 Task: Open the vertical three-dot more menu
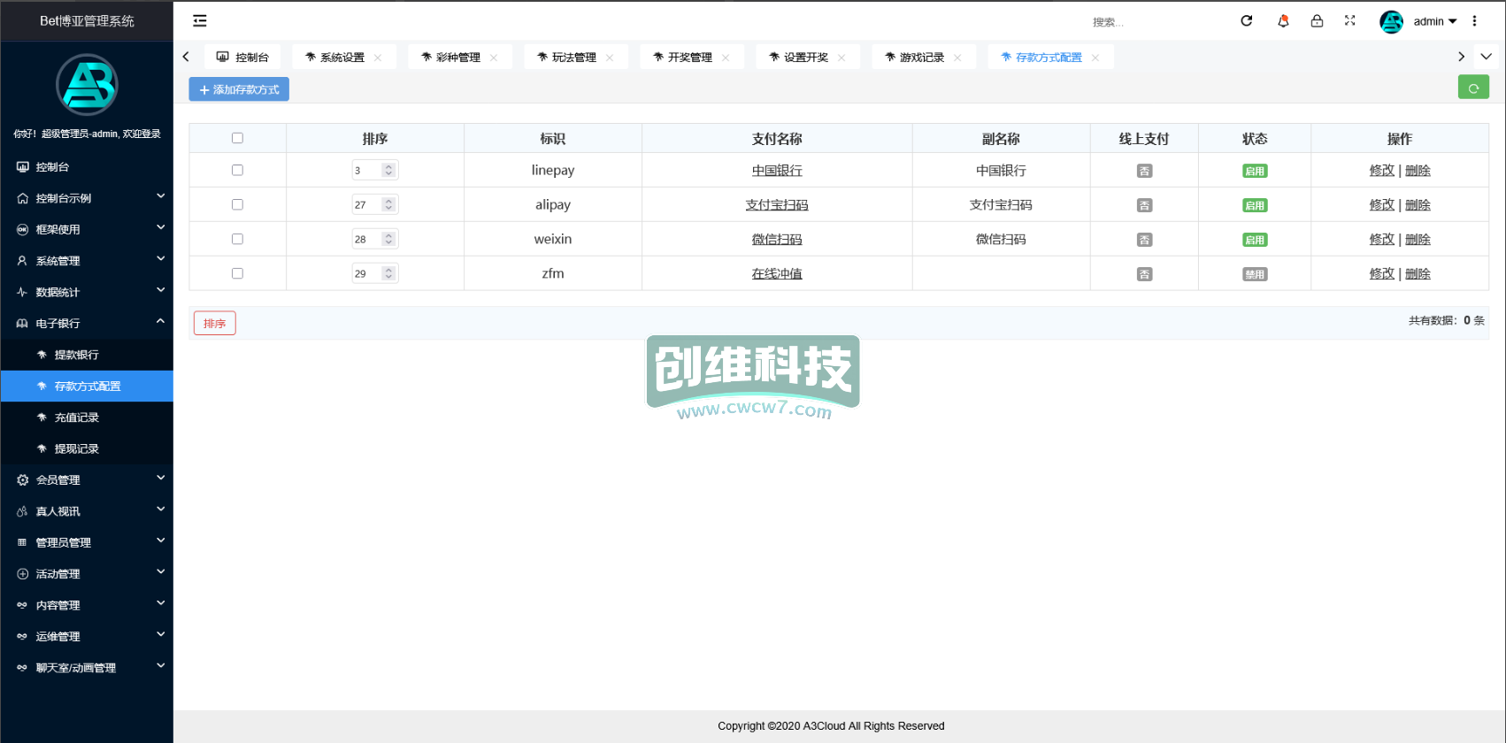1474,20
